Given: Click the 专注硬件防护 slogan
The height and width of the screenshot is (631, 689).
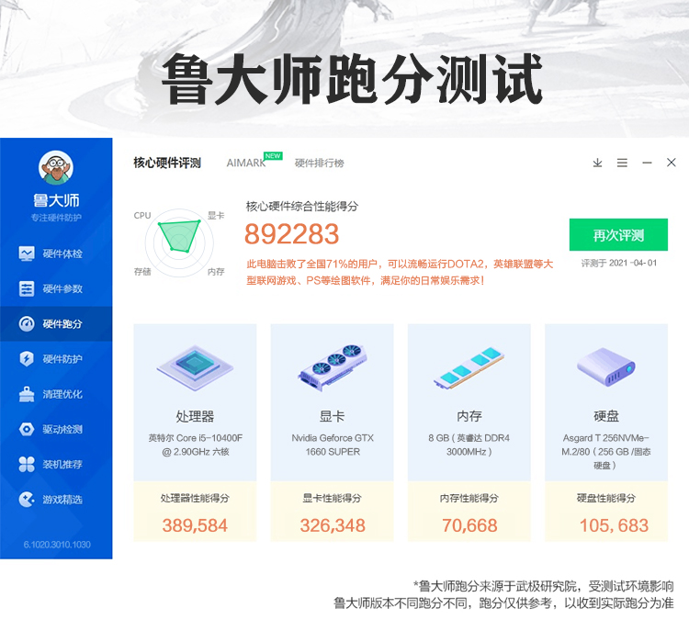Looking at the screenshot, I should 56,218.
